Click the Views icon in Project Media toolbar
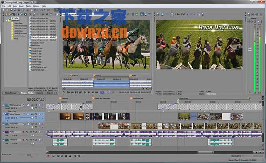Image resolution: width=266 pixels, height=163 pixels. point(56,15)
